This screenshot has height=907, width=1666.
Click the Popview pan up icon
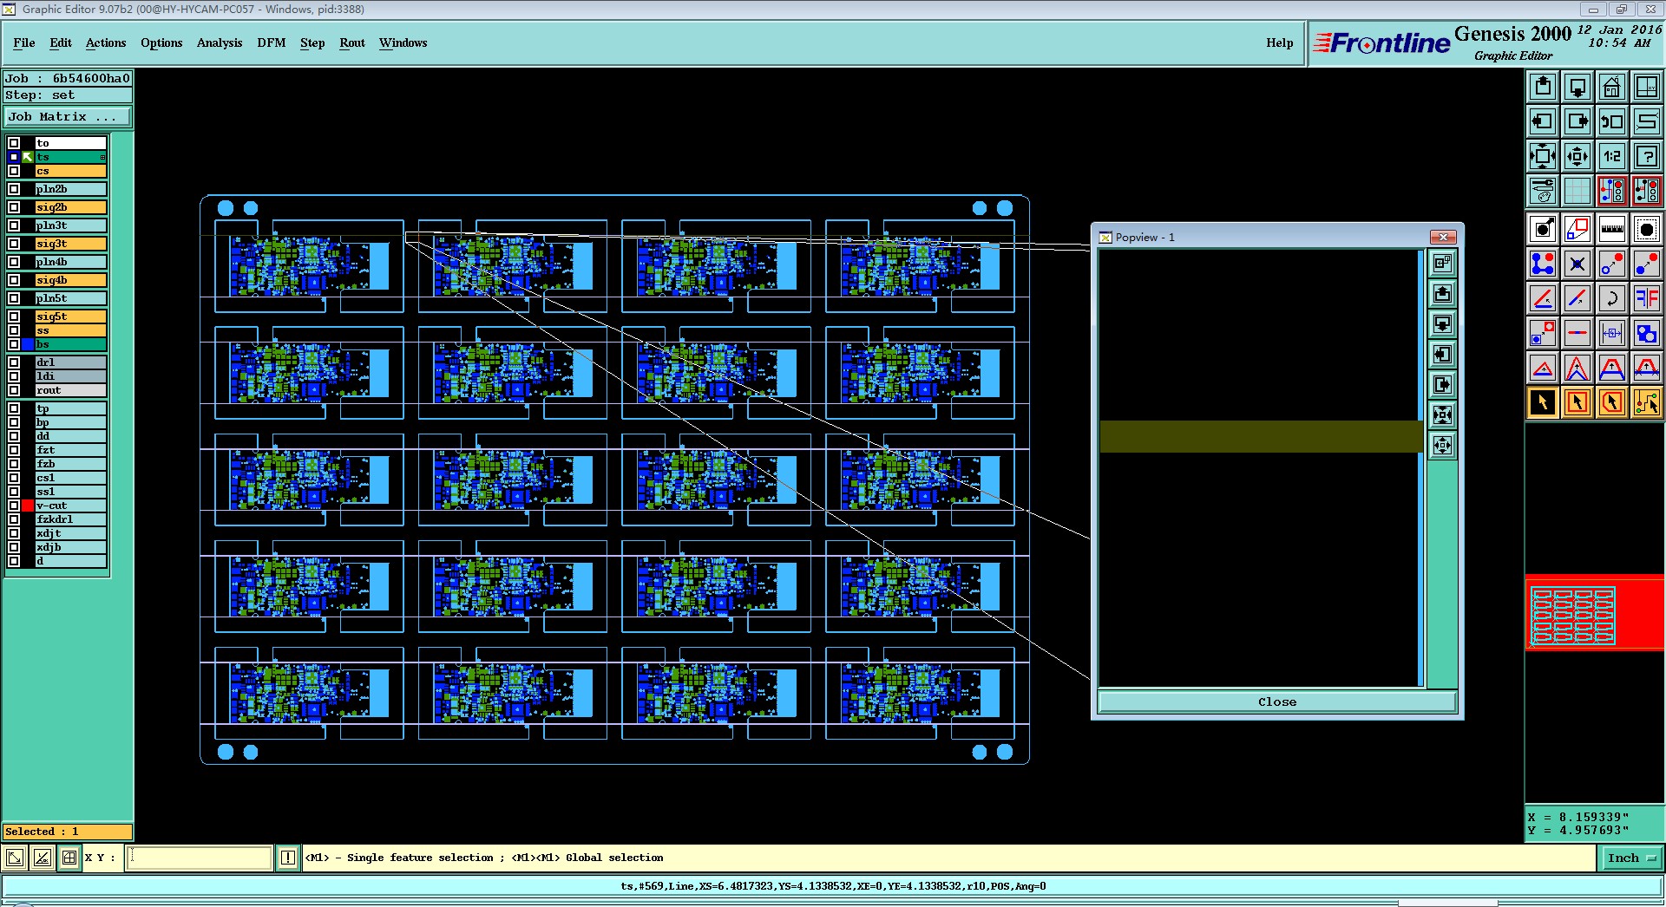[x=1442, y=293]
